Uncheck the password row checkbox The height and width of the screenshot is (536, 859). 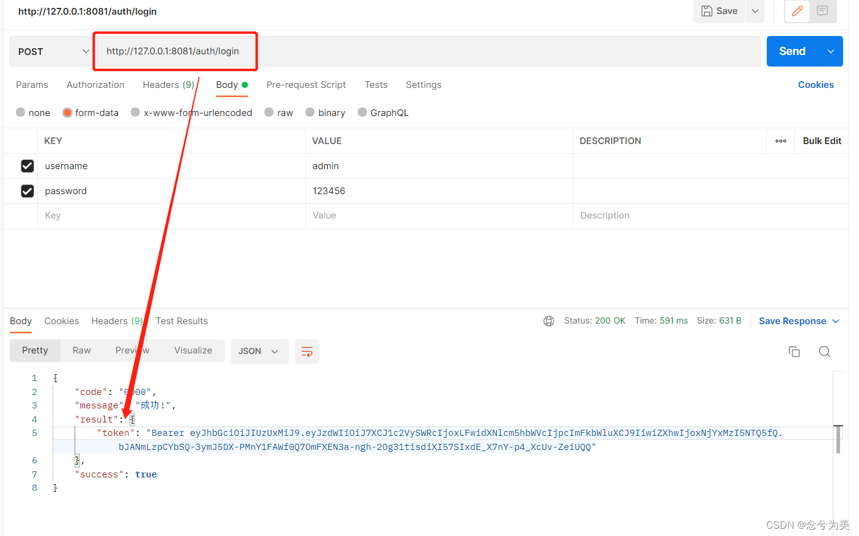[27, 191]
